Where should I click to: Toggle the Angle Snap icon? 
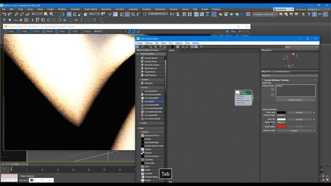pyautogui.click(x=127, y=14)
